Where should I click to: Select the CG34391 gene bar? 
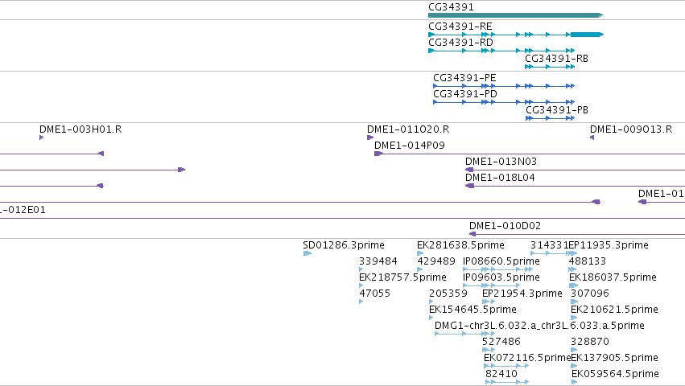(x=515, y=15)
